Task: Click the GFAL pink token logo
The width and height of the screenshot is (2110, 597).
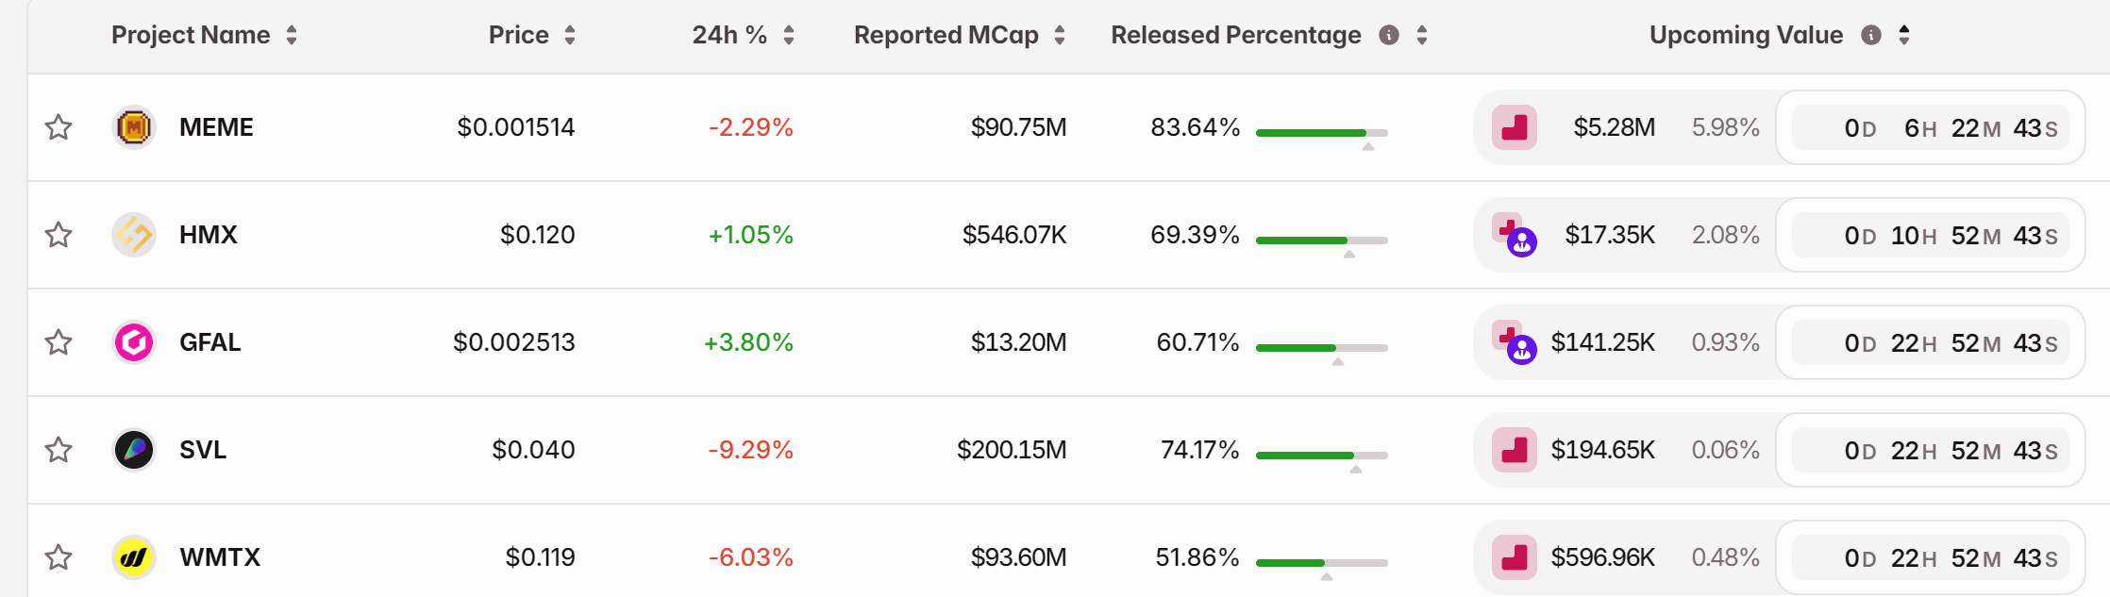Action: click(x=133, y=342)
